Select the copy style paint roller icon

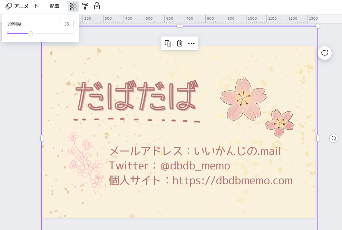[x=85, y=6]
